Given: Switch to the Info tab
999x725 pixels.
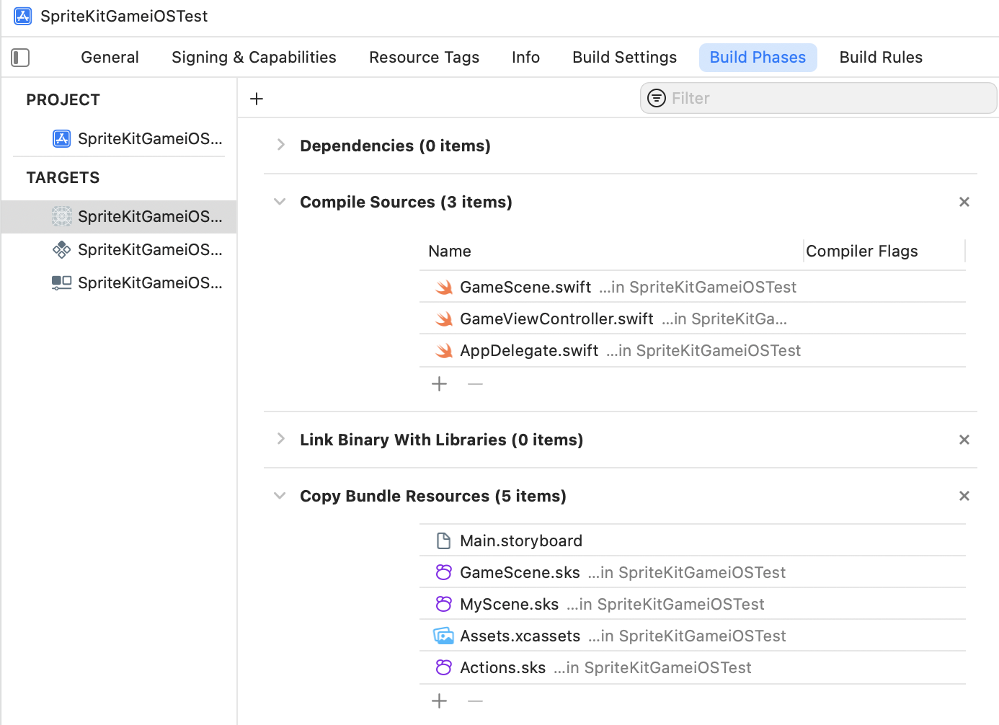Looking at the screenshot, I should [525, 58].
